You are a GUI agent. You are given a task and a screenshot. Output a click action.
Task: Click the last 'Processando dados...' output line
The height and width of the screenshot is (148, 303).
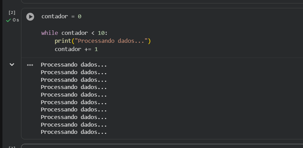coord(74,132)
